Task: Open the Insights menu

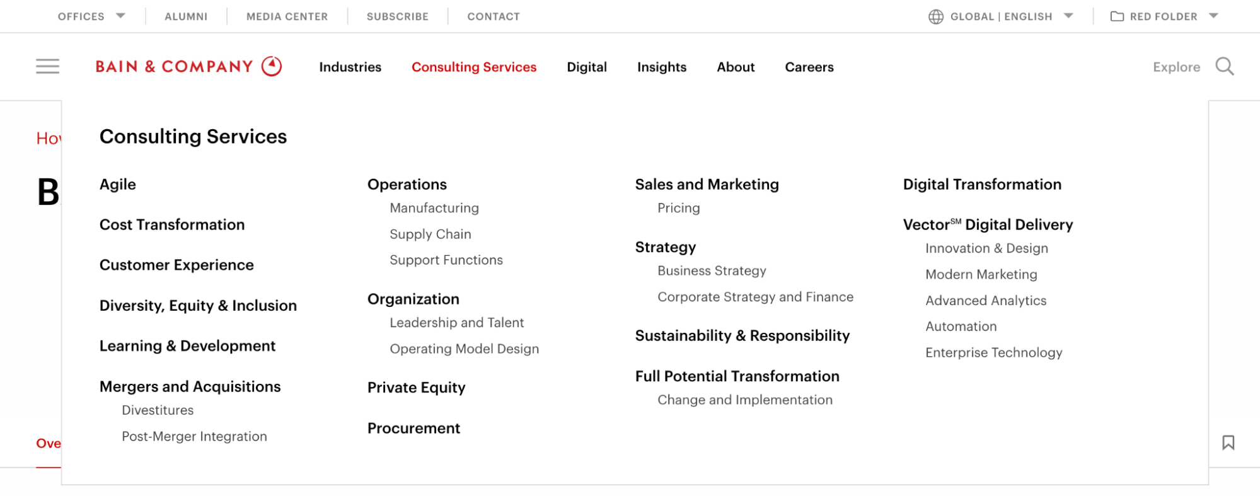Action: (661, 67)
